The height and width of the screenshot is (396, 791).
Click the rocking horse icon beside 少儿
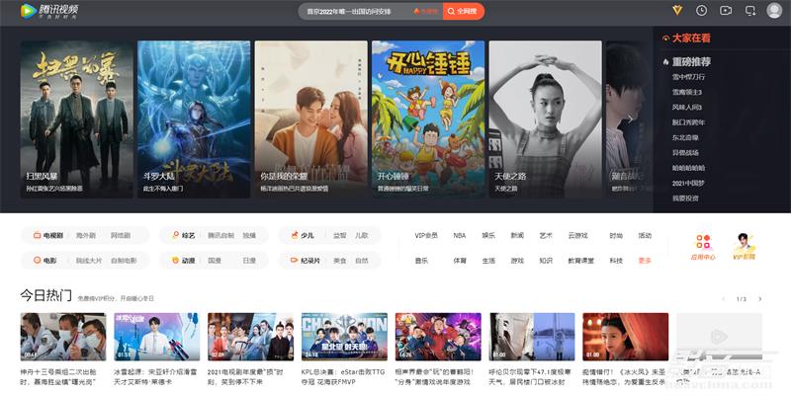pyautogui.click(x=295, y=235)
